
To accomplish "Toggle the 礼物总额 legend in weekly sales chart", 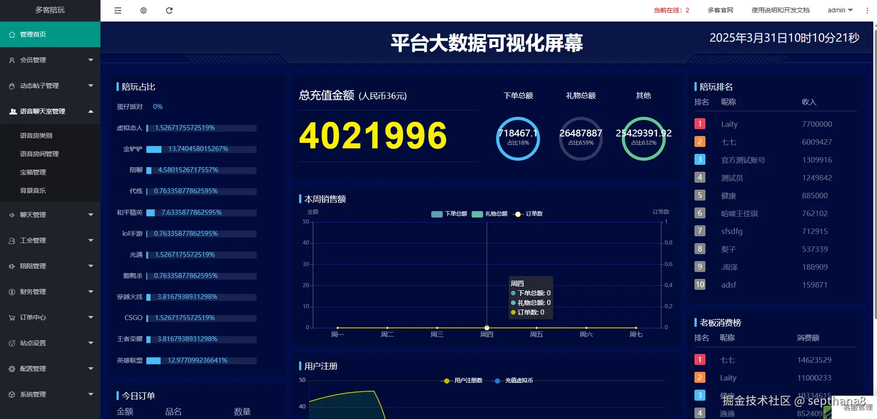I will click(x=489, y=214).
